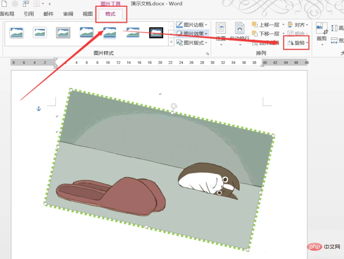Select the 格式 picture tools tab
Screen dimensions: 344x259
point(110,14)
